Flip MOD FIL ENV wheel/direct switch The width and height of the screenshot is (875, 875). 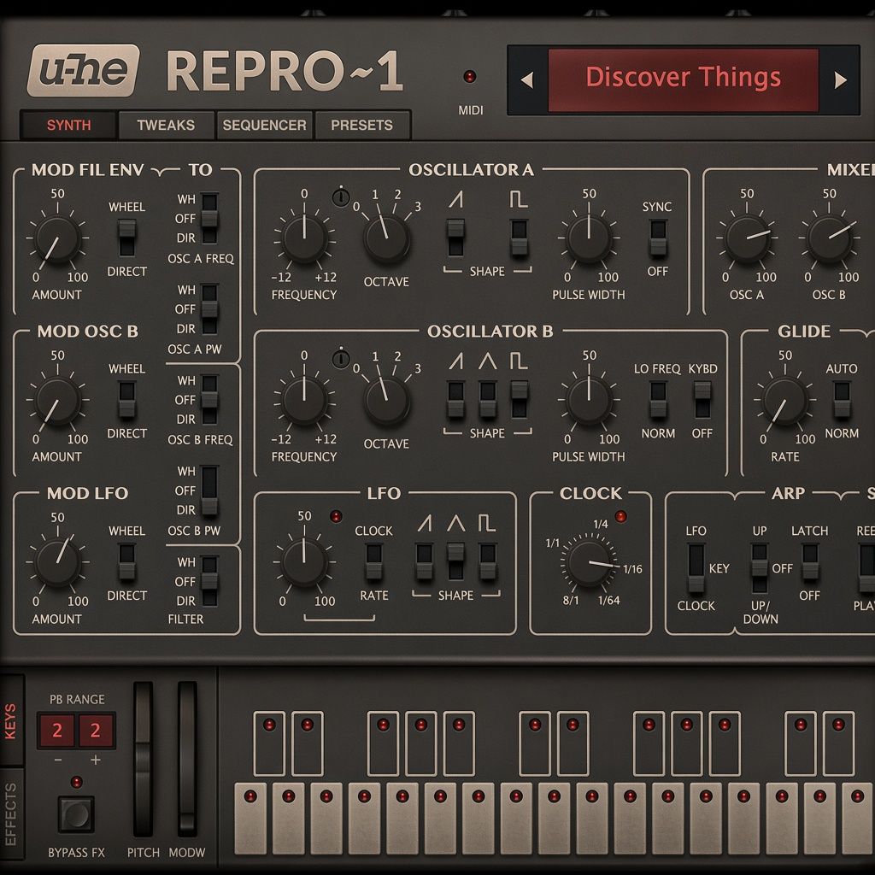point(126,238)
